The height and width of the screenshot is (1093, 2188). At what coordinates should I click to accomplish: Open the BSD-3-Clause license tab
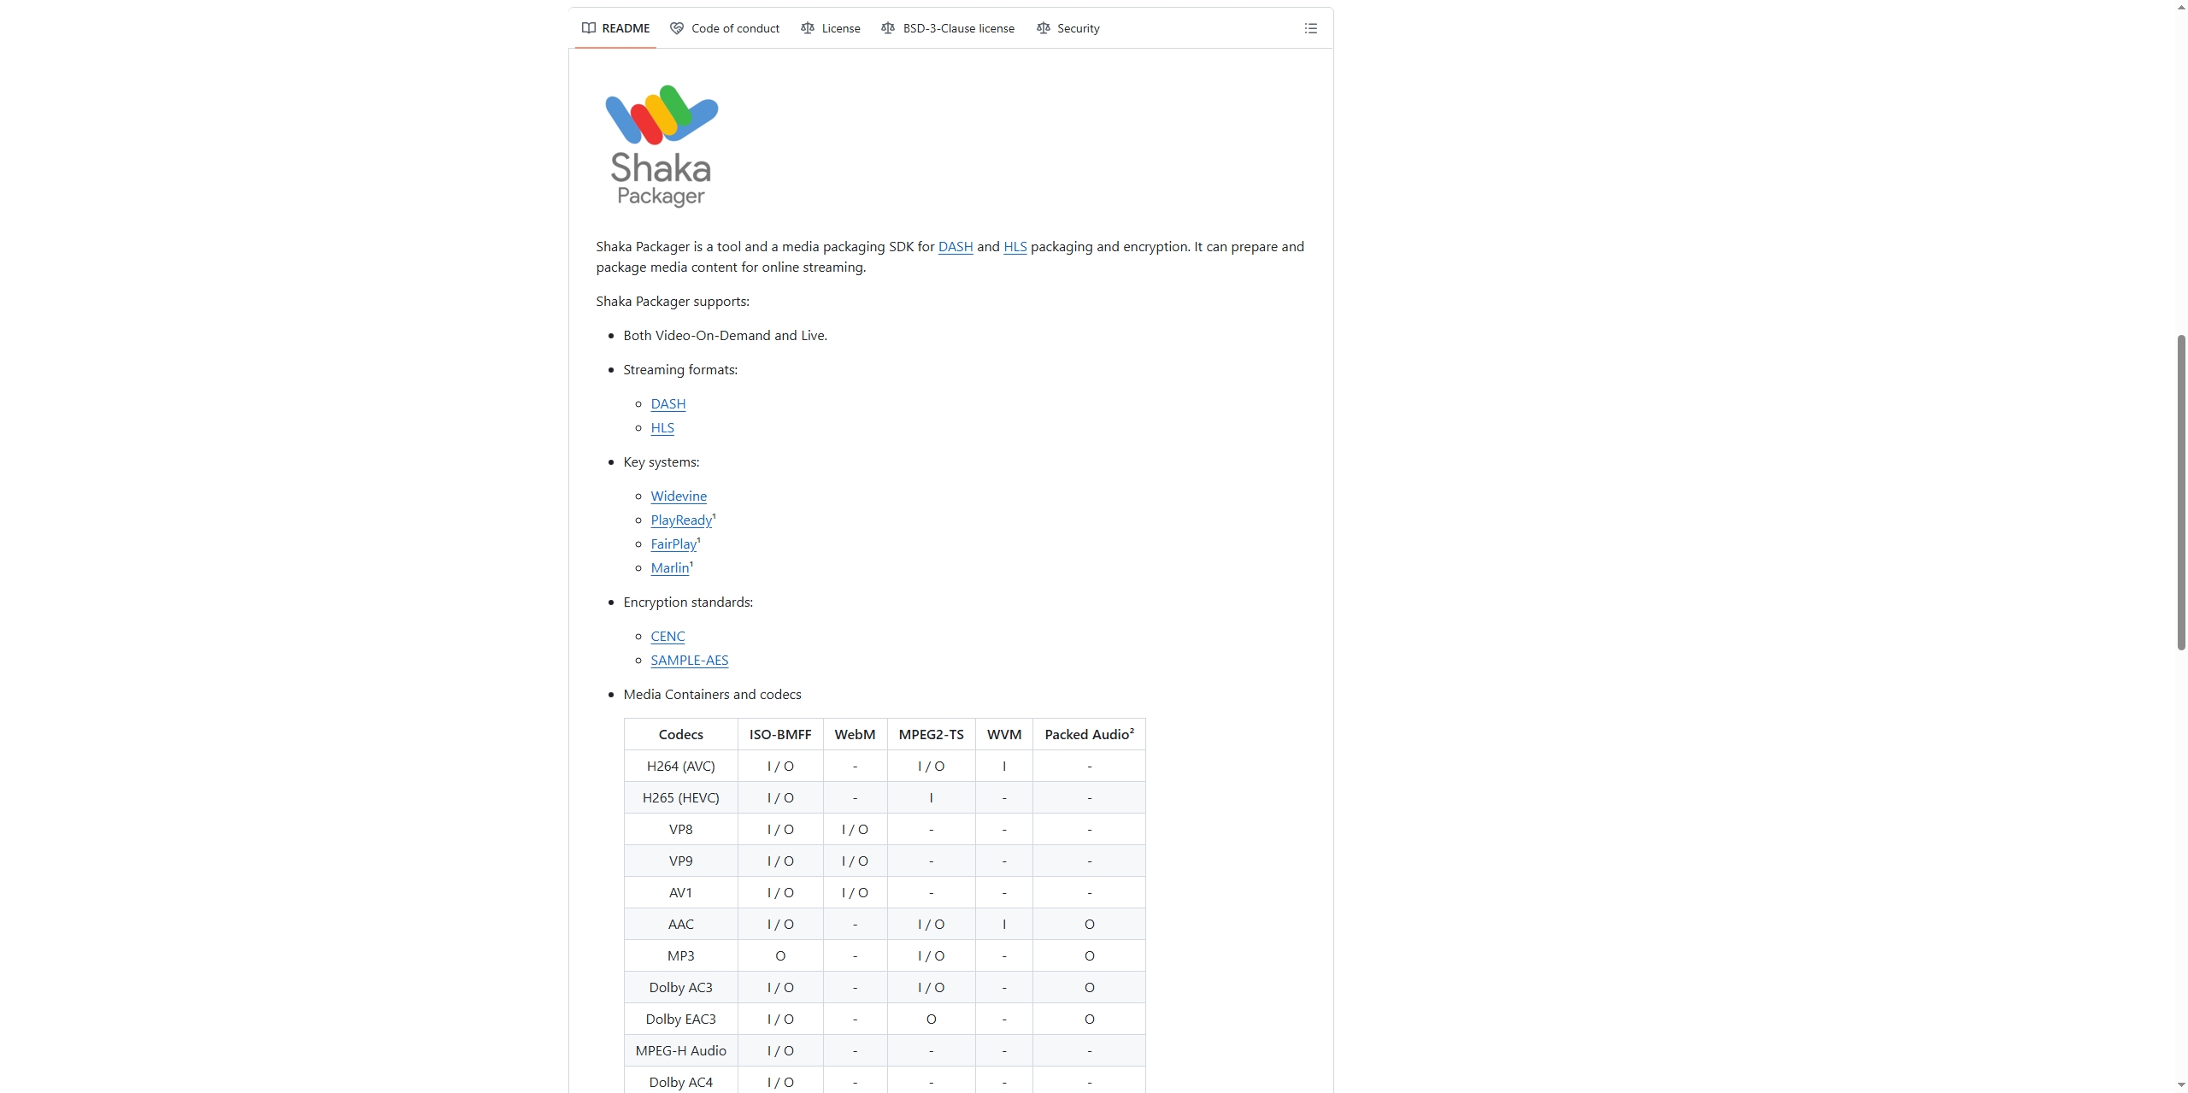[948, 28]
